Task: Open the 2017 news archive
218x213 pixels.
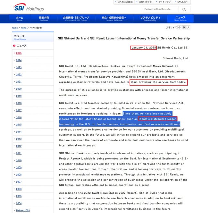Action: (x=19, y=110)
